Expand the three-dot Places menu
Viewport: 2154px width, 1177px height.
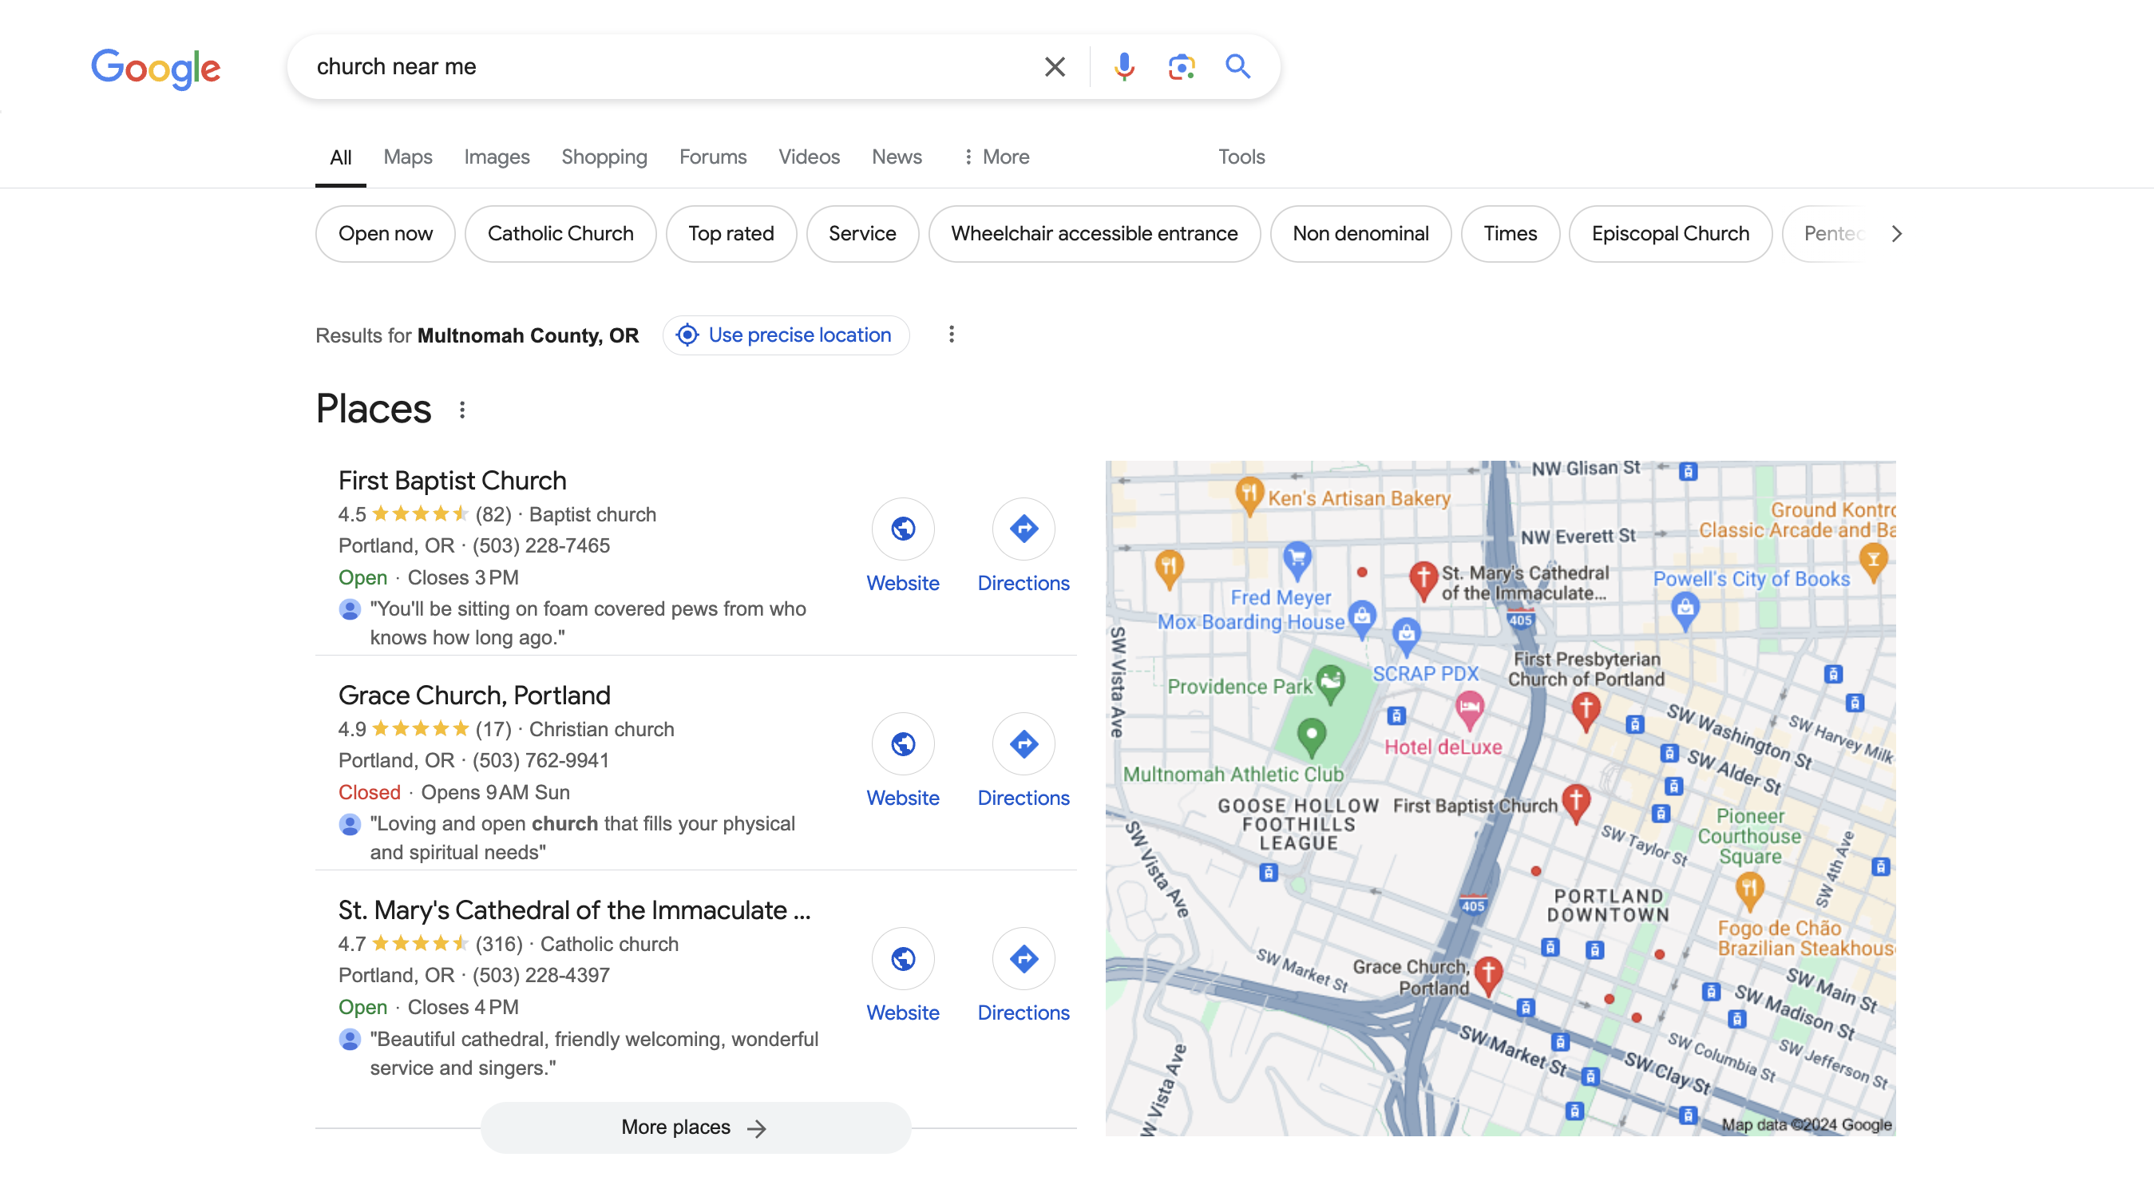464,409
